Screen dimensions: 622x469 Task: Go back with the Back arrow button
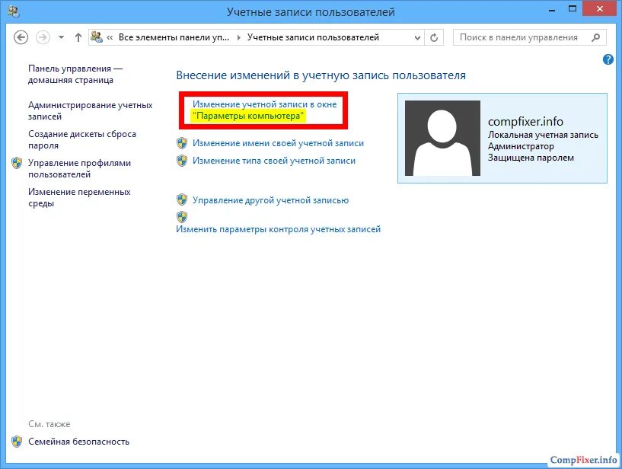tap(21, 38)
